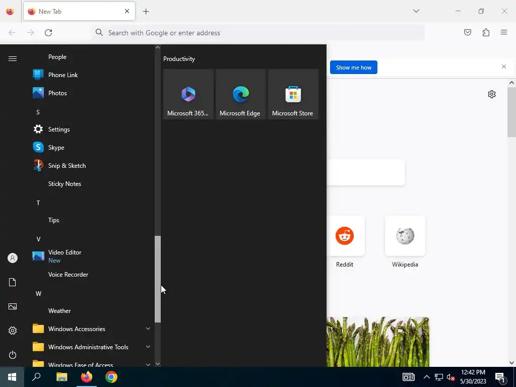
Task: Click the Microsoft 365 tile
Action: [x=188, y=94]
